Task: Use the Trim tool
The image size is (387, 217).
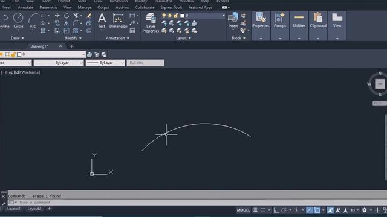Action: (76, 16)
